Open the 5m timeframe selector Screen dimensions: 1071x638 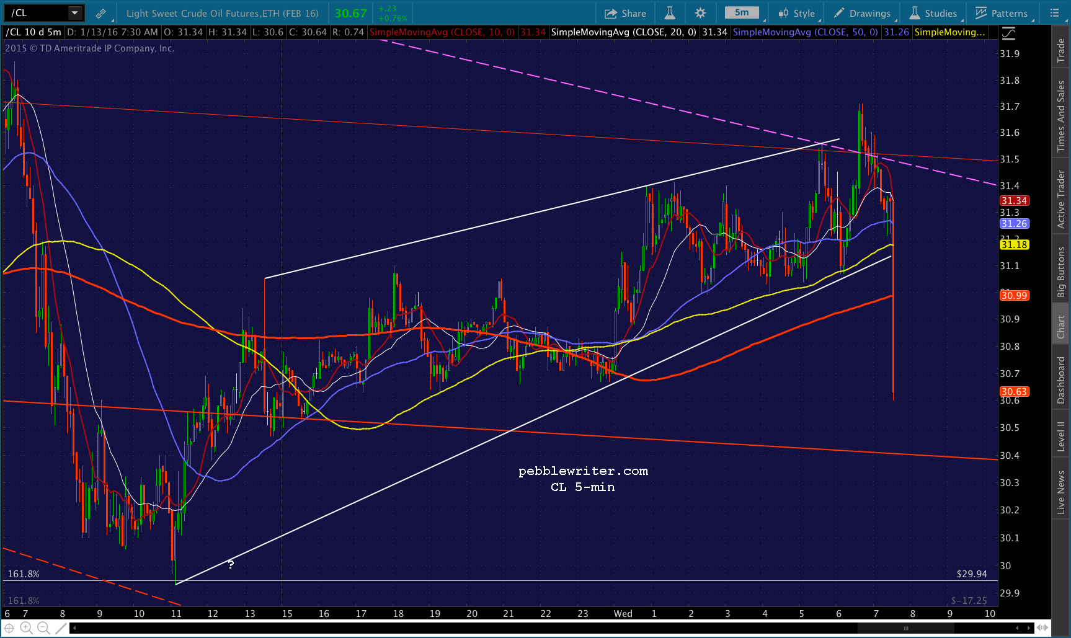pos(742,13)
